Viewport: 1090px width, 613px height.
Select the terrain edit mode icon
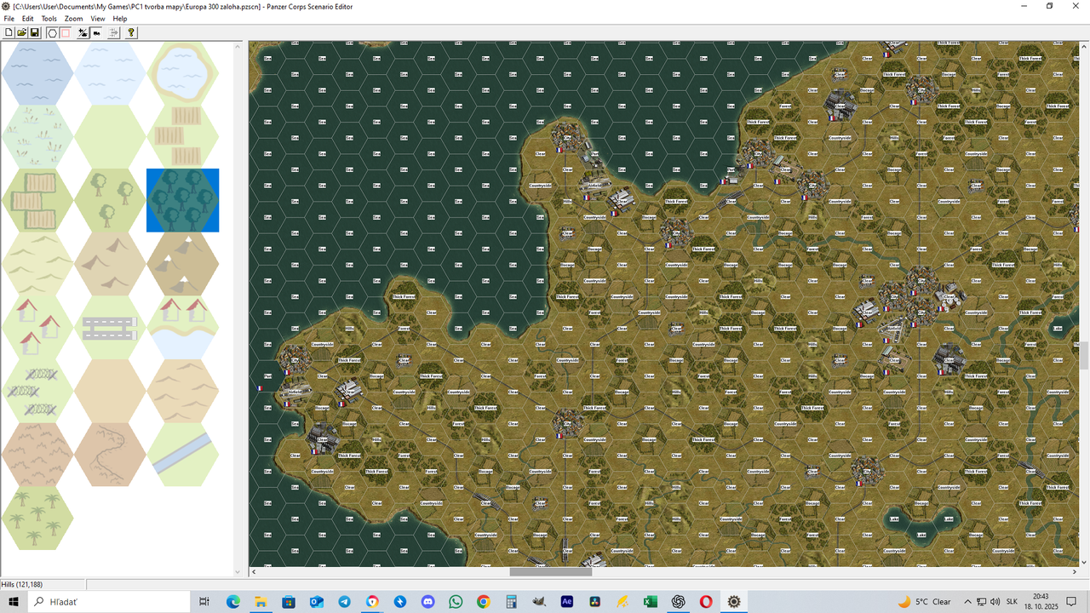tap(83, 32)
